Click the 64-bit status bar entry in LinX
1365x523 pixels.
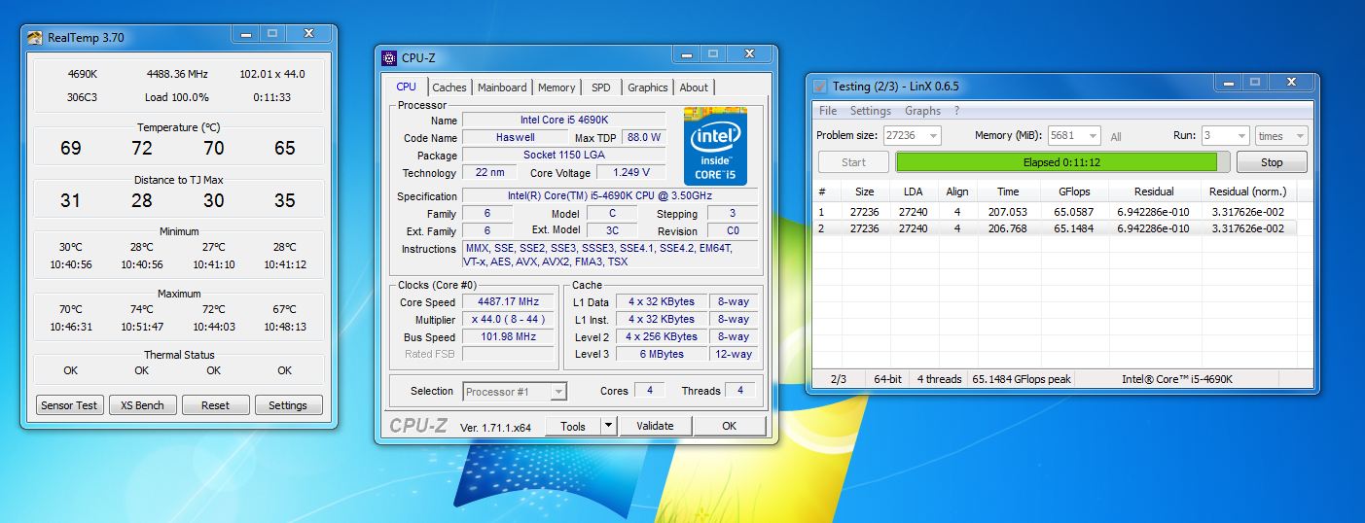[x=887, y=379]
